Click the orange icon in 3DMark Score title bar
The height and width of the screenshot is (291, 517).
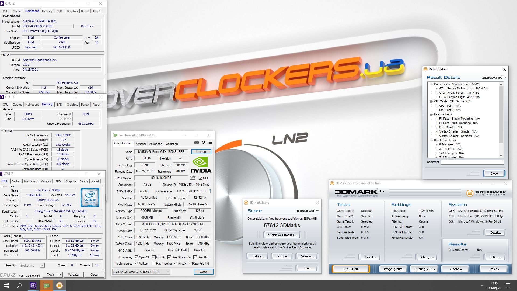(x=246, y=203)
